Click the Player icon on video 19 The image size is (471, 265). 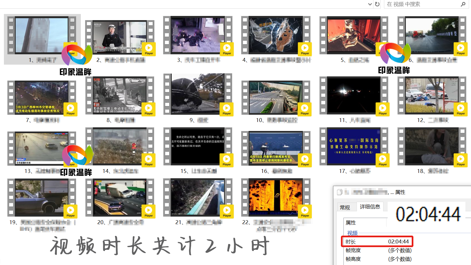70,211
